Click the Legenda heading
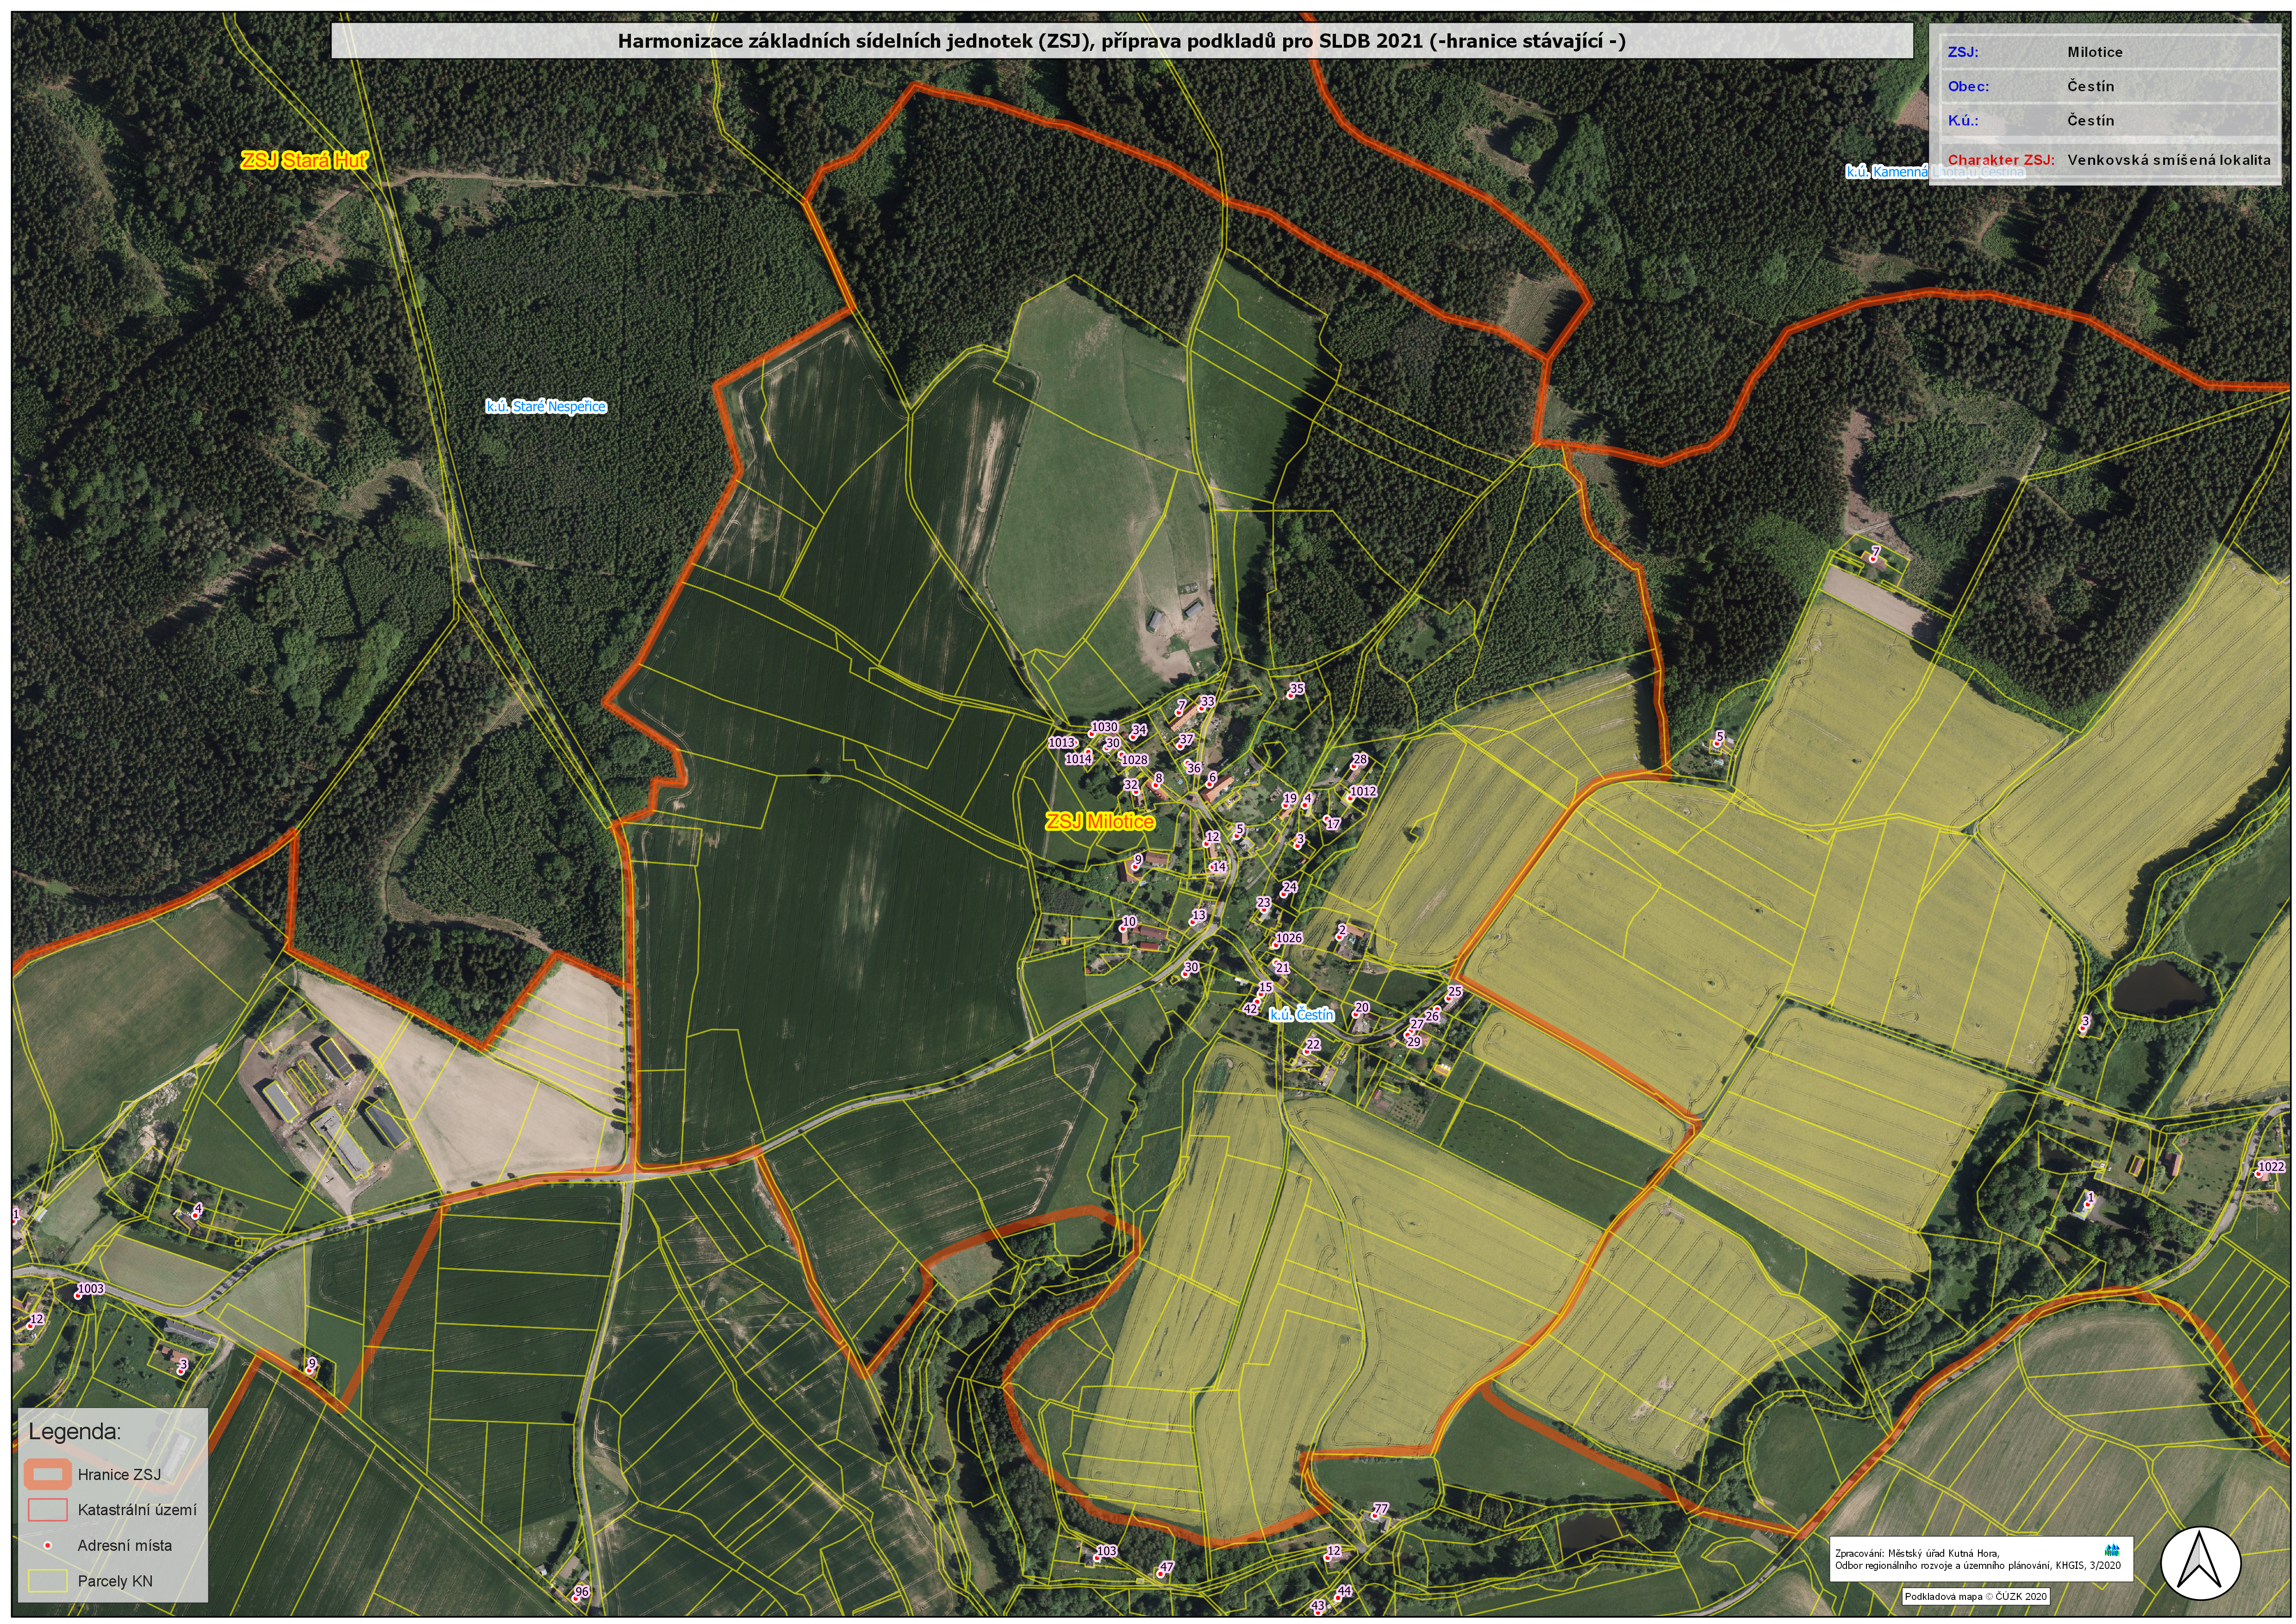Image resolution: width=2296 pixels, height=1624 pixels. 75,1431
